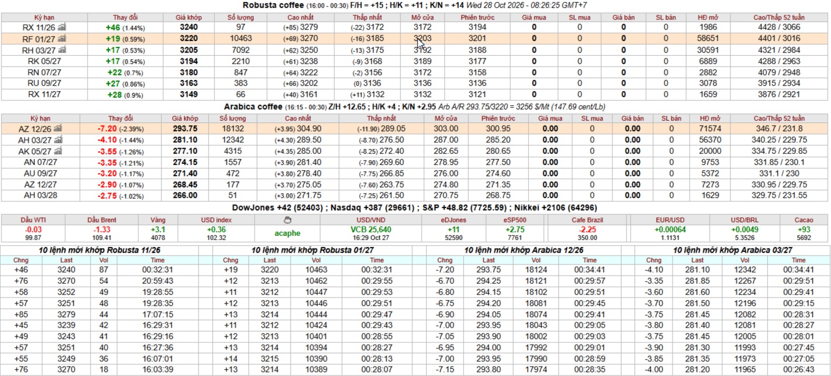The image size is (831, 376).
Task: Click the EUR/USD header
Action: click(670, 220)
